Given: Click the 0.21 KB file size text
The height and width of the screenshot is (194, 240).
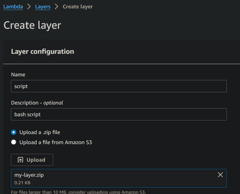Looking at the screenshot, I should click(22, 183).
